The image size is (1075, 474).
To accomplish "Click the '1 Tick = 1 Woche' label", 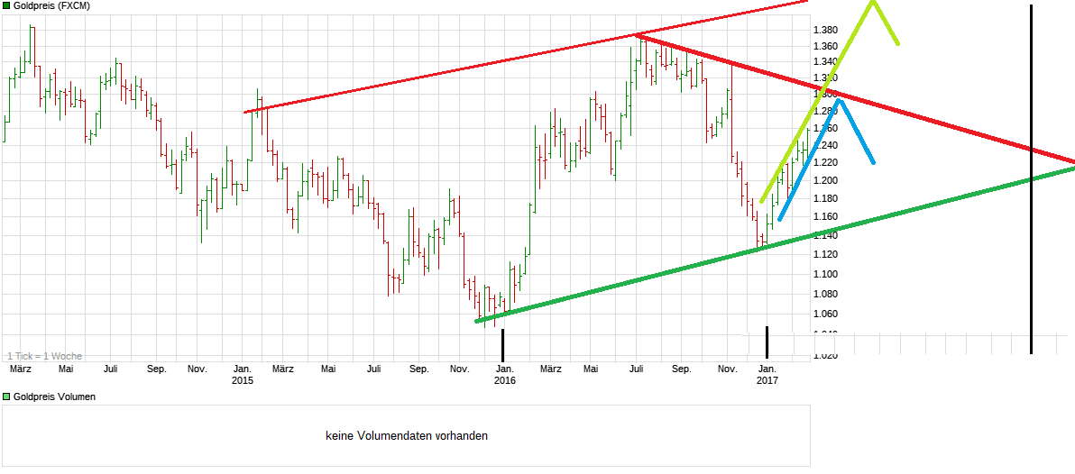I will [x=45, y=356].
